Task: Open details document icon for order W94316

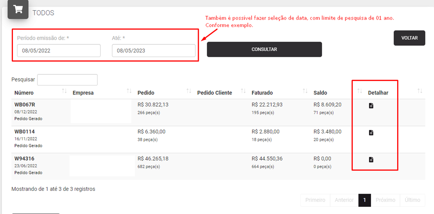Action: click(x=371, y=159)
